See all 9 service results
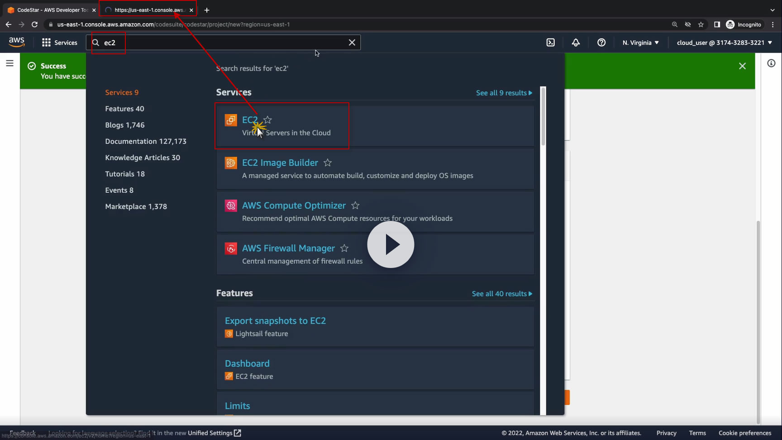 [504, 93]
